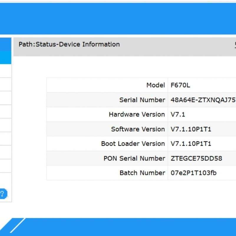Click the PON Serial Number label

(134, 158)
